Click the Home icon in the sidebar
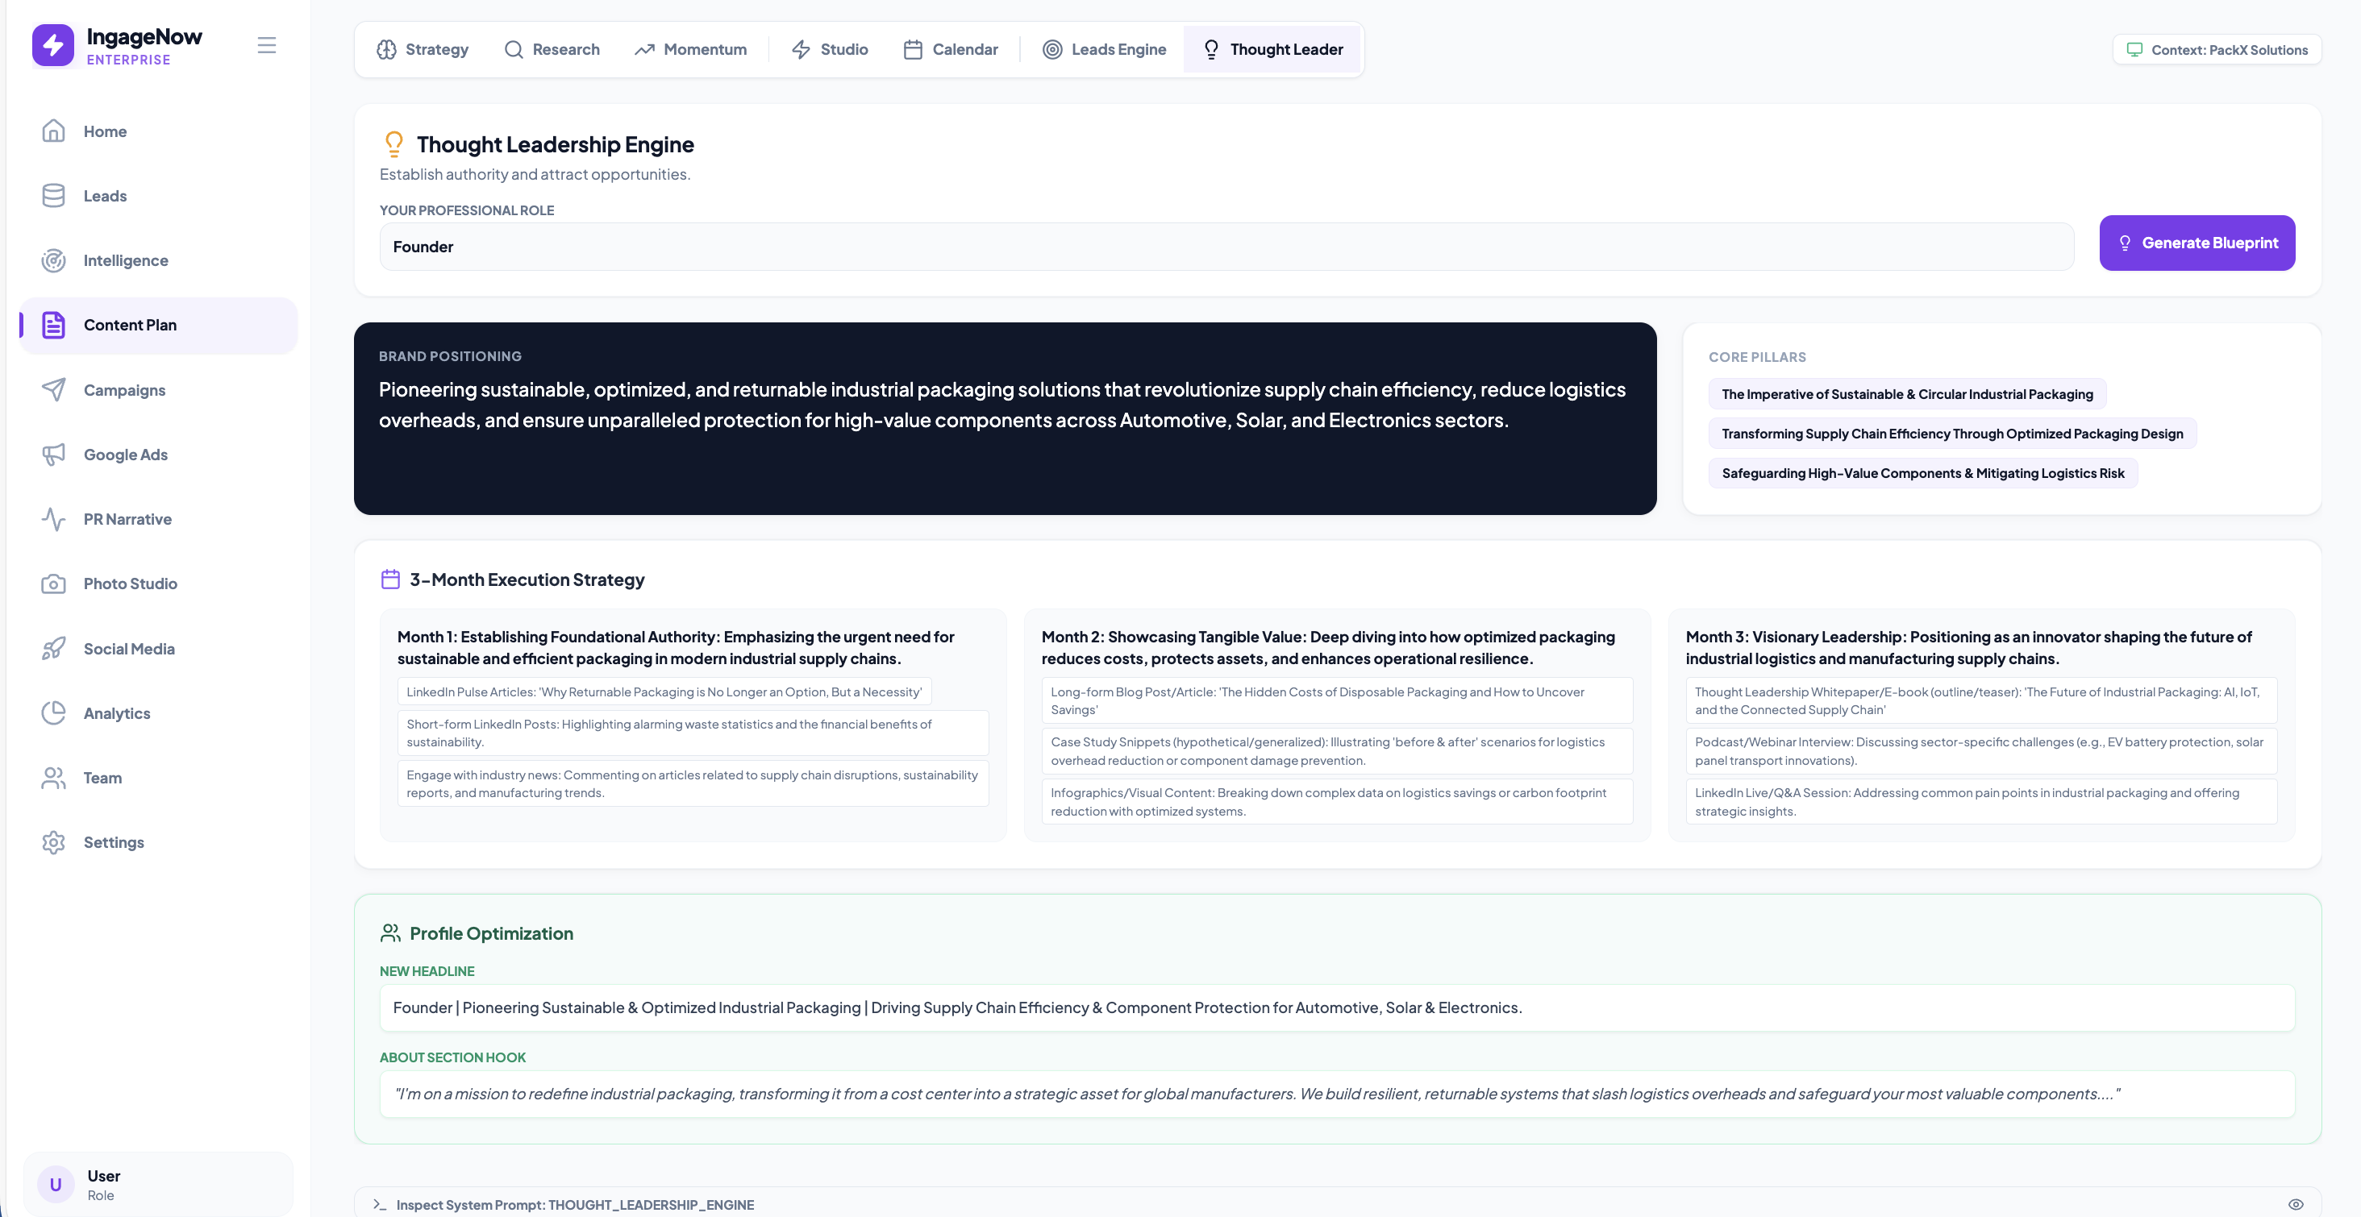2361x1217 pixels. click(x=53, y=131)
